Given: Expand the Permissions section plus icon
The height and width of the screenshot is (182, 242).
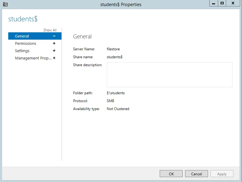Looking at the screenshot, I should [x=54, y=43].
